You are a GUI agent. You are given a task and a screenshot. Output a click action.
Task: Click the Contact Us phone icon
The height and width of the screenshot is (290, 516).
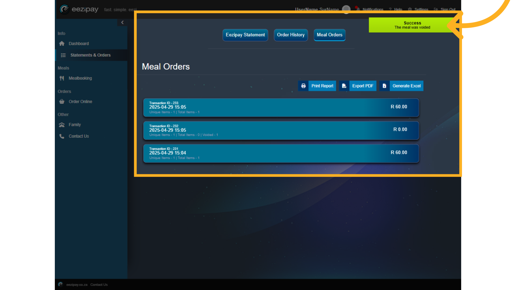pos(62,136)
